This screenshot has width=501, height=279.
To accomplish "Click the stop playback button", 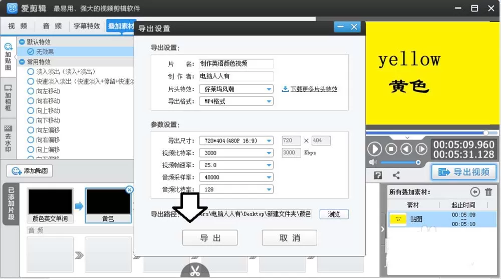I will click(x=391, y=149).
